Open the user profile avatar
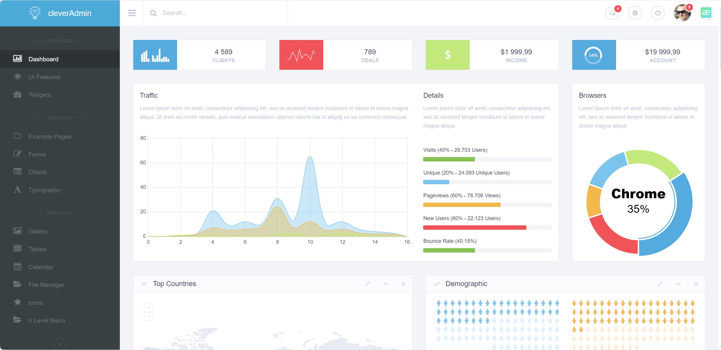This screenshot has height=350, width=721. point(682,13)
